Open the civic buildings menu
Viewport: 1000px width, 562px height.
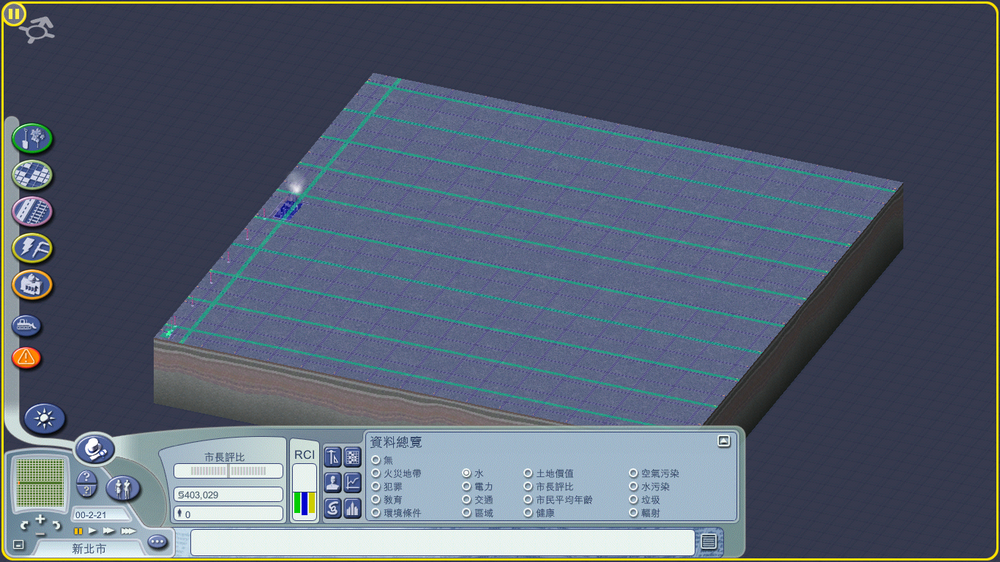click(32, 285)
